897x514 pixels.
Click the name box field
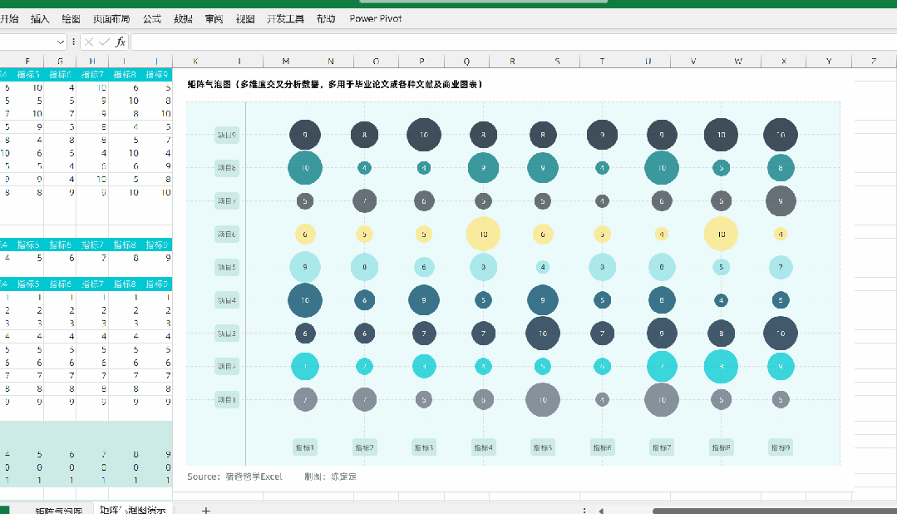pyautogui.click(x=27, y=42)
